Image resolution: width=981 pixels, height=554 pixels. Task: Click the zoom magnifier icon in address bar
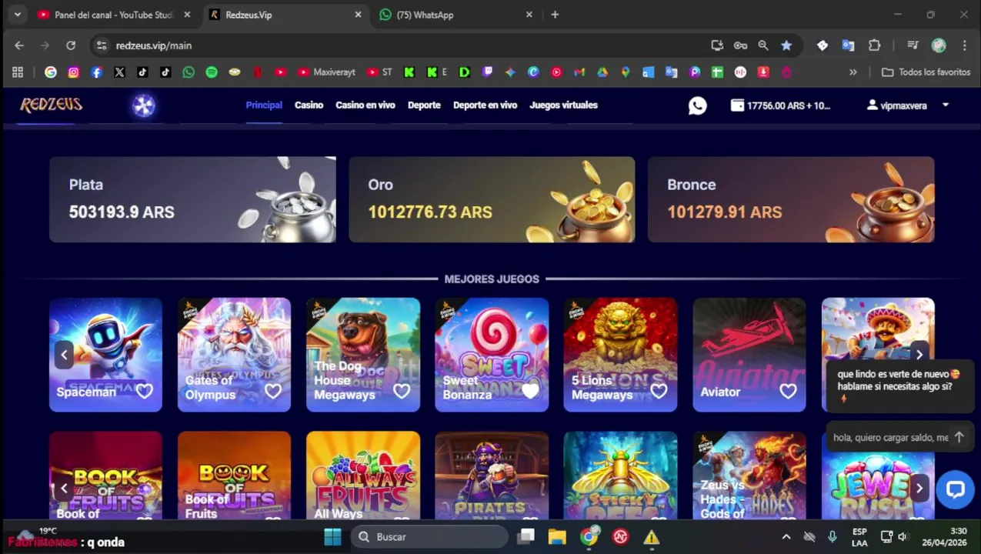point(763,45)
